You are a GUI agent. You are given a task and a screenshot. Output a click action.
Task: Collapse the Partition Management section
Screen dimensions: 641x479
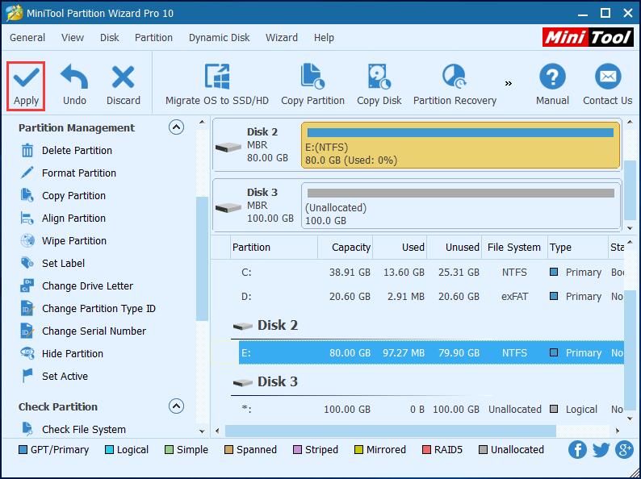(176, 127)
